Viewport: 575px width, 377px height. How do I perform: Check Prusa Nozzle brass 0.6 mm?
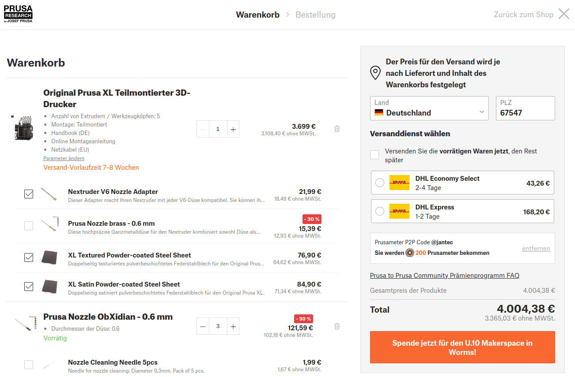(29, 226)
